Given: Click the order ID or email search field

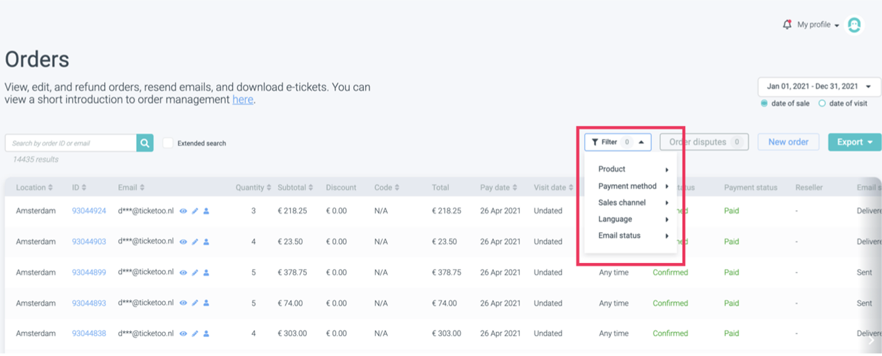Looking at the screenshot, I should (71, 143).
